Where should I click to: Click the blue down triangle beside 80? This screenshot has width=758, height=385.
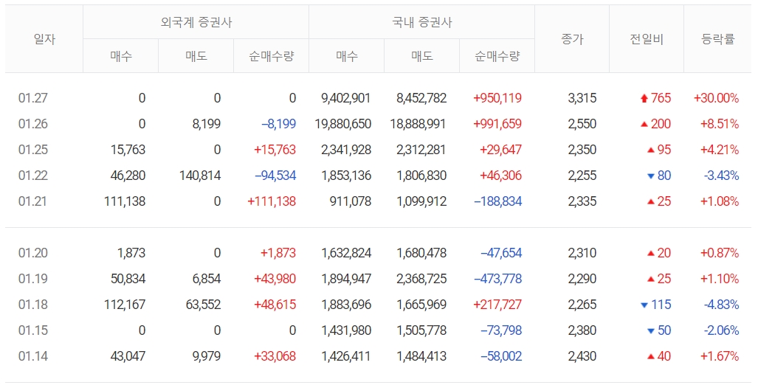651,176
